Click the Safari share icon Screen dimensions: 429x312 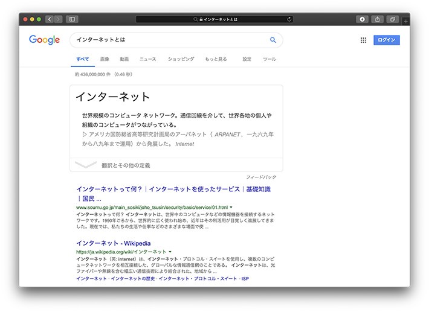tap(377, 19)
